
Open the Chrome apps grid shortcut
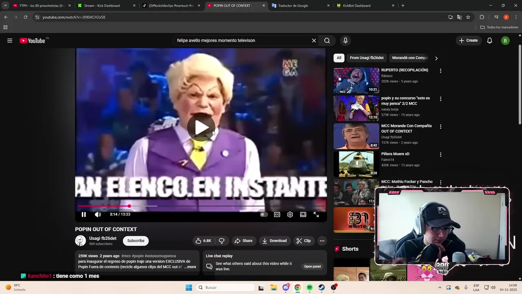click(x=5, y=27)
